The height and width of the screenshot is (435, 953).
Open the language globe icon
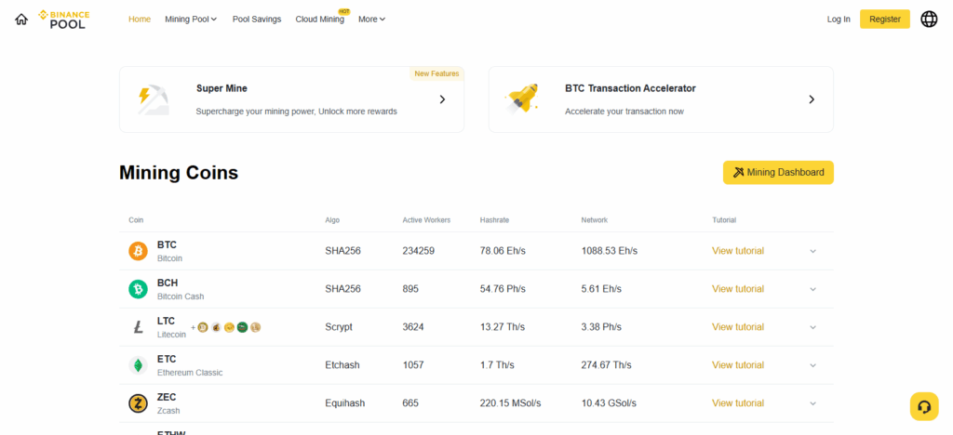point(929,20)
